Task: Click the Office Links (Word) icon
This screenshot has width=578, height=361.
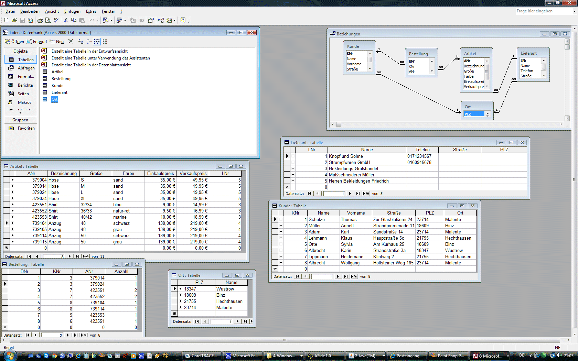Action: pyautogui.click(x=106, y=20)
